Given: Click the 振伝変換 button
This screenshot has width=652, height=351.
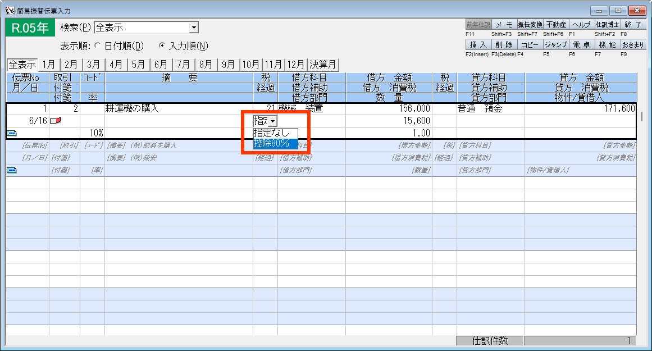Looking at the screenshot, I should 530,25.
